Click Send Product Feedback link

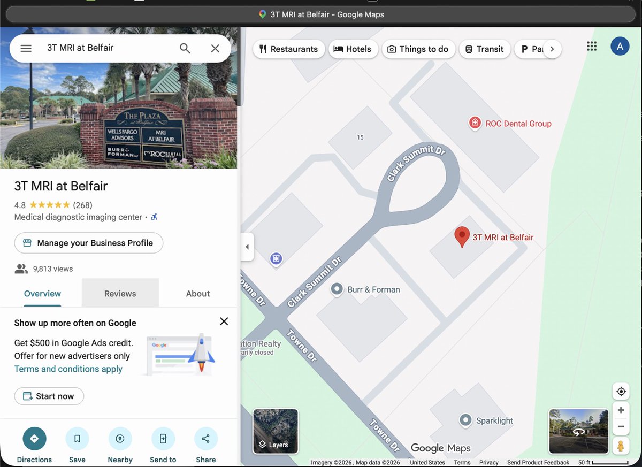pos(538,462)
